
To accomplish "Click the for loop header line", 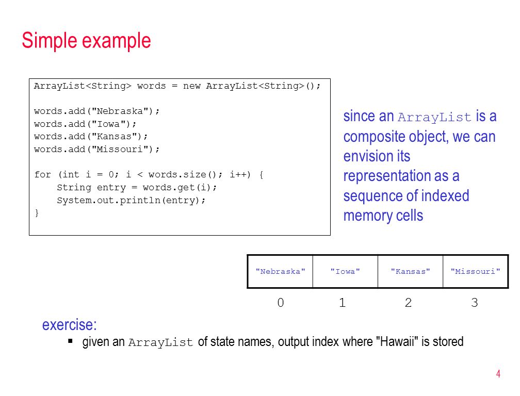I will pos(149,175).
